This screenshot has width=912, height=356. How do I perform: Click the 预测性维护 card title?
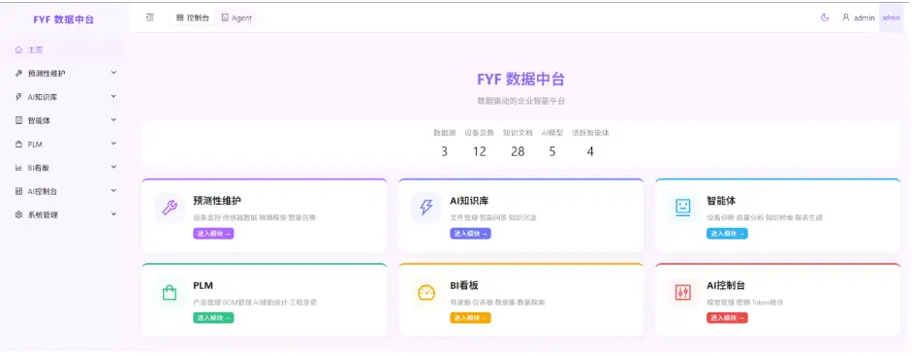coord(217,201)
